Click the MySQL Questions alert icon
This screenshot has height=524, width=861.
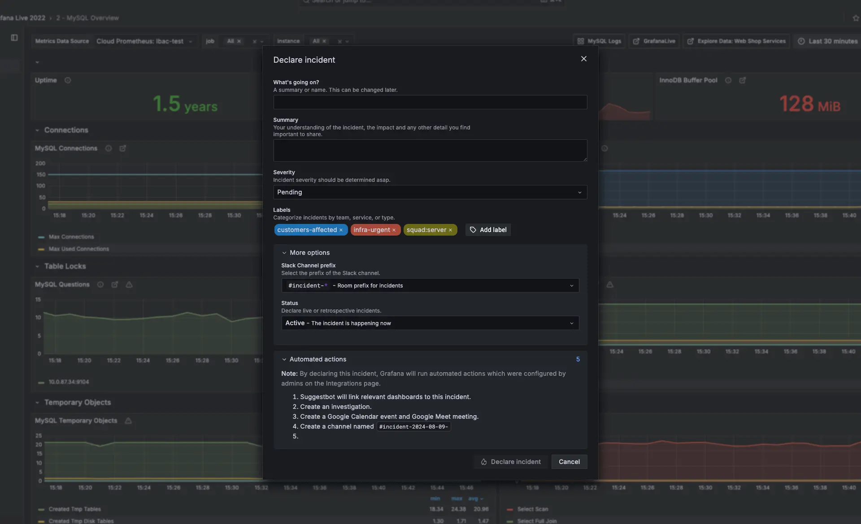point(129,284)
